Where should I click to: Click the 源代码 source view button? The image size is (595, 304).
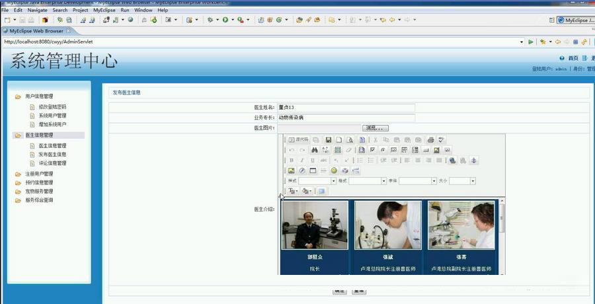click(299, 140)
